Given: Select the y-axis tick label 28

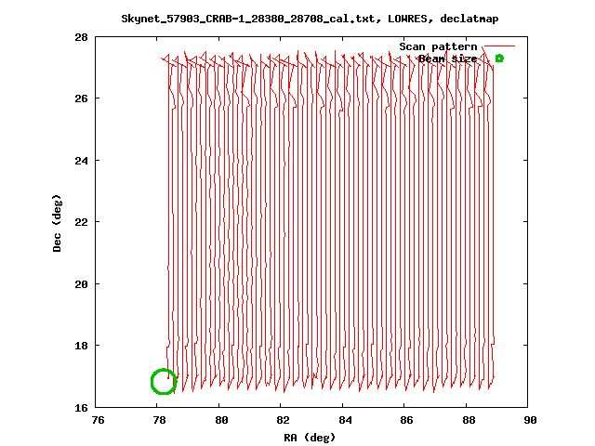Looking at the screenshot, I should click(81, 37).
